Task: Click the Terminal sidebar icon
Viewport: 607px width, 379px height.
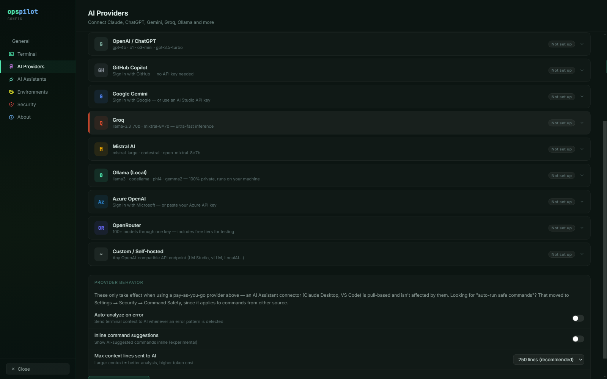Action: tap(11, 54)
